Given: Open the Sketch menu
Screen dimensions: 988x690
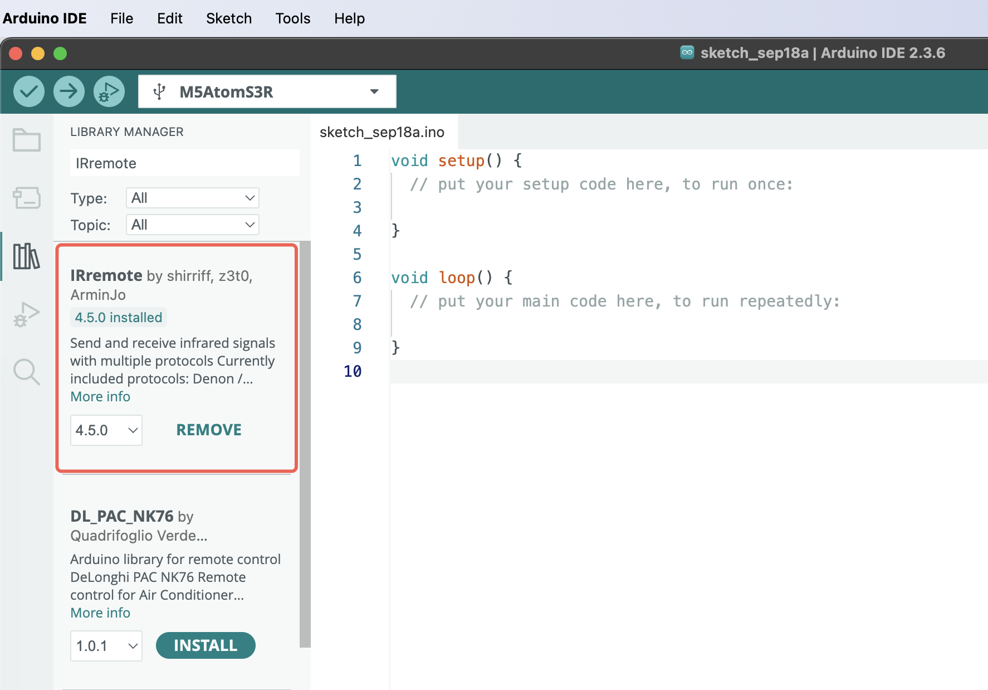Looking at the screenshot, I should (229, 18).
